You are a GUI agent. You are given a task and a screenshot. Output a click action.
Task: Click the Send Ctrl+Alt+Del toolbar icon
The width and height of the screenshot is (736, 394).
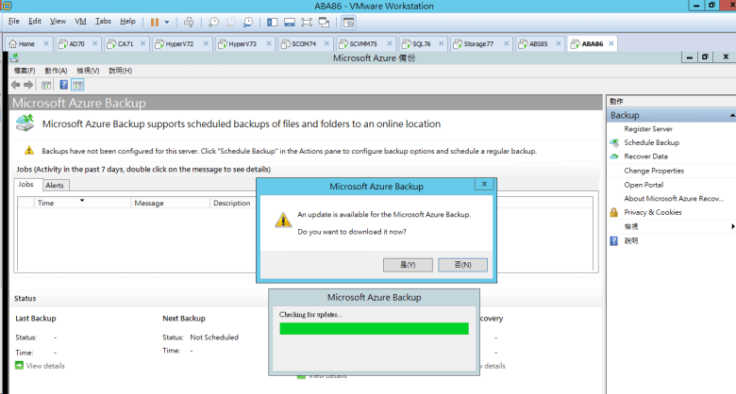click(189, 21)
